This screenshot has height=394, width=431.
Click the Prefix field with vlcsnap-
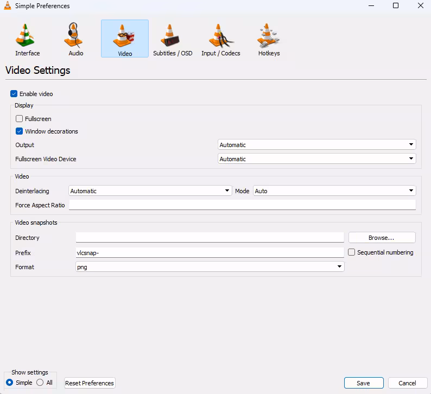pyautogui.click(x=210, y=252)
